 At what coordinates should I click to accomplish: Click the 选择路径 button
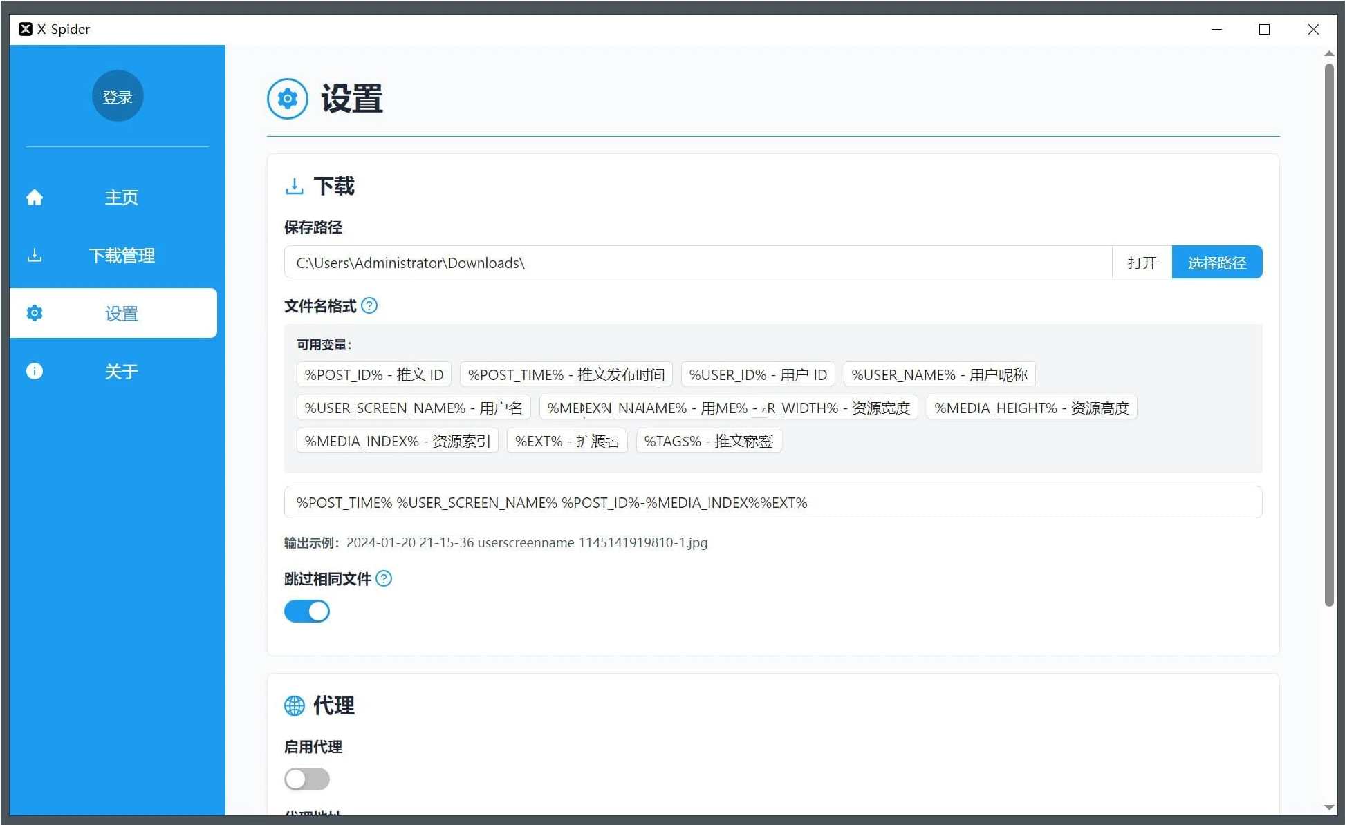(x=1216, y=263)
